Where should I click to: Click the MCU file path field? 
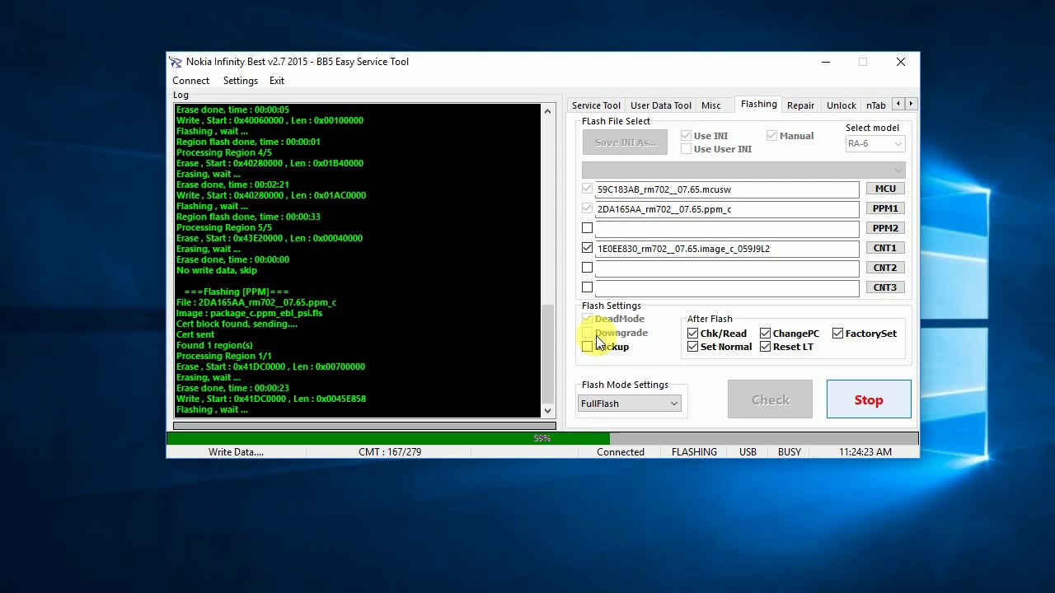pos(726,189)
